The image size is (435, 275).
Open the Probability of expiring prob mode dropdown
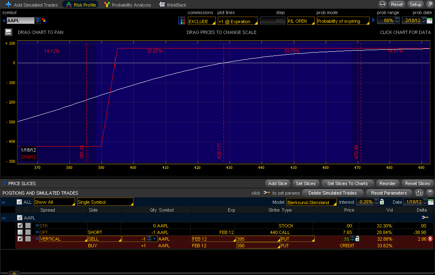click(343, 21)
